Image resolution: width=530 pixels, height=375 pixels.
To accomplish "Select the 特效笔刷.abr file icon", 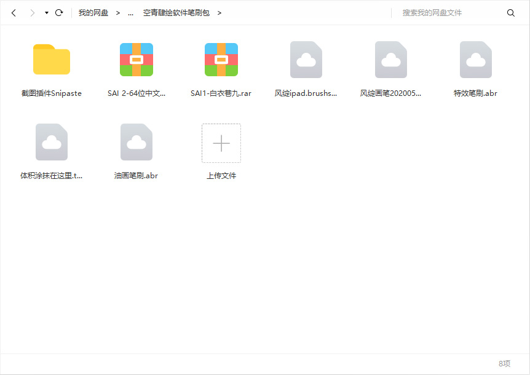I will (x=476, y=60).
